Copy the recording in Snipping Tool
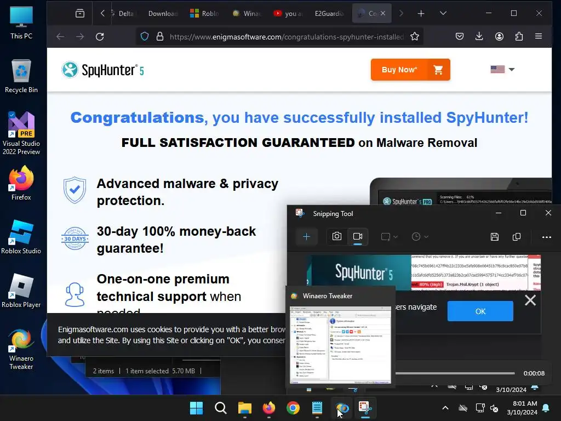This screenshot has width=561, height=421. coord(517,237)
